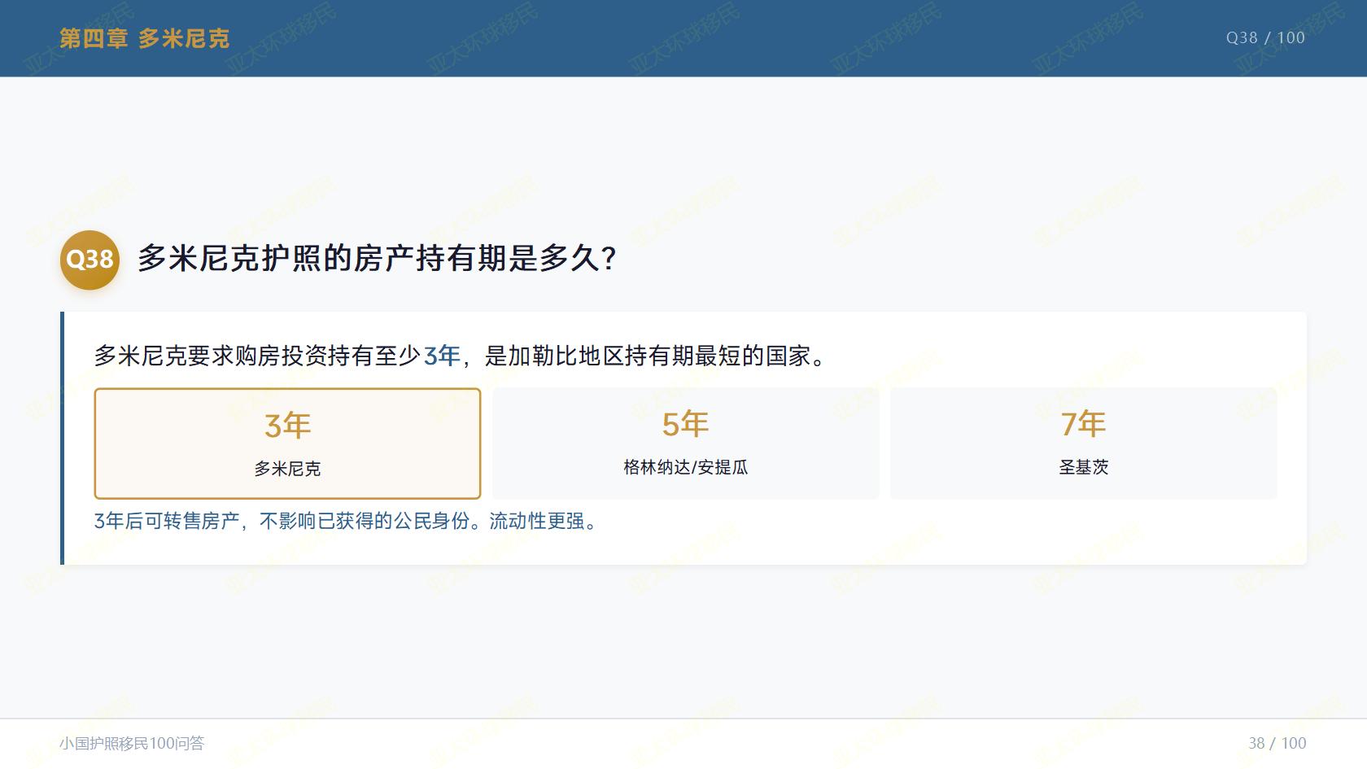
Task: Click the highlighted 3年 多米尼克 card
Action: [287, 443]
